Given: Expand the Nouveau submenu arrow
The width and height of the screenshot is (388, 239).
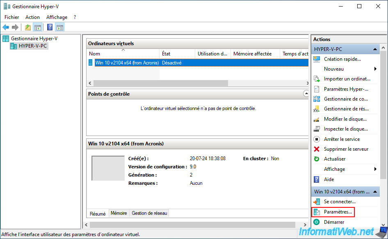Looking at the screenshot, I should click(x=375, y=69).
